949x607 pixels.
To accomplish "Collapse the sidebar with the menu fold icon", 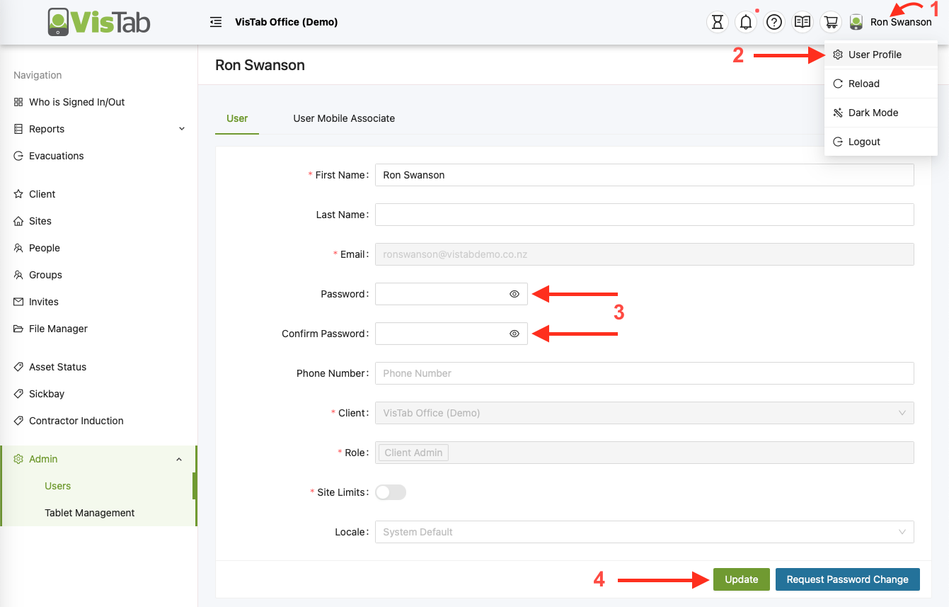I will [x=216, y=22].
